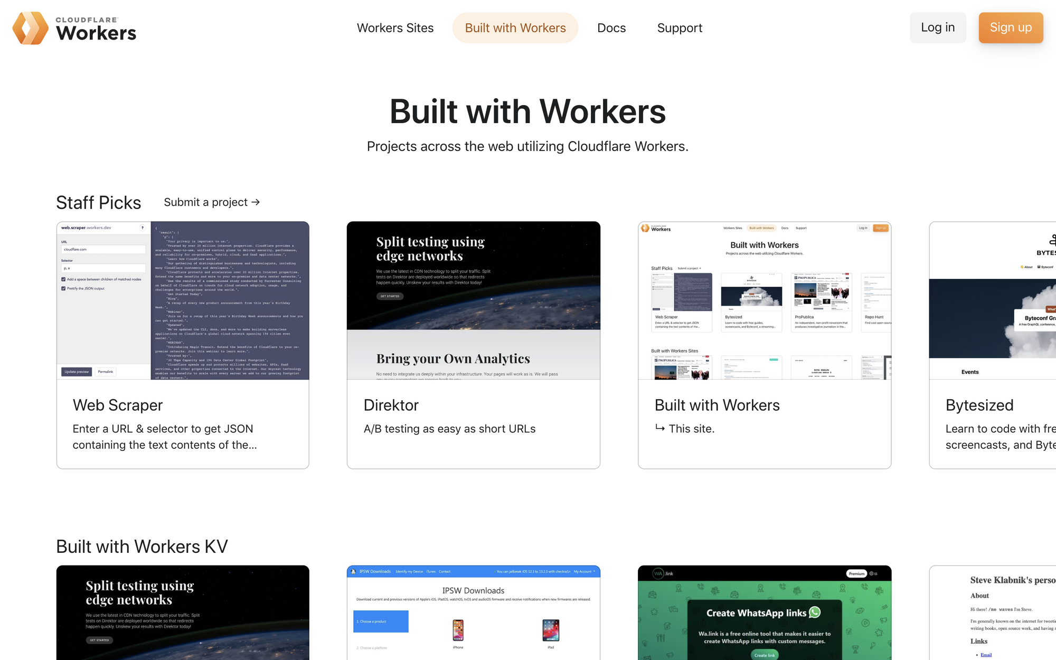Check the Prettify the JSON output checkbox
The width and height of the screenshot is (1056, 660).
(63, 288)
